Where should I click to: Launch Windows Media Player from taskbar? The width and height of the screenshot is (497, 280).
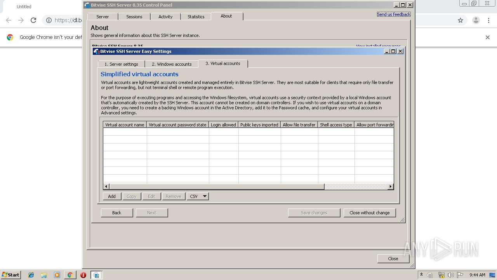[x=57, y=275]
